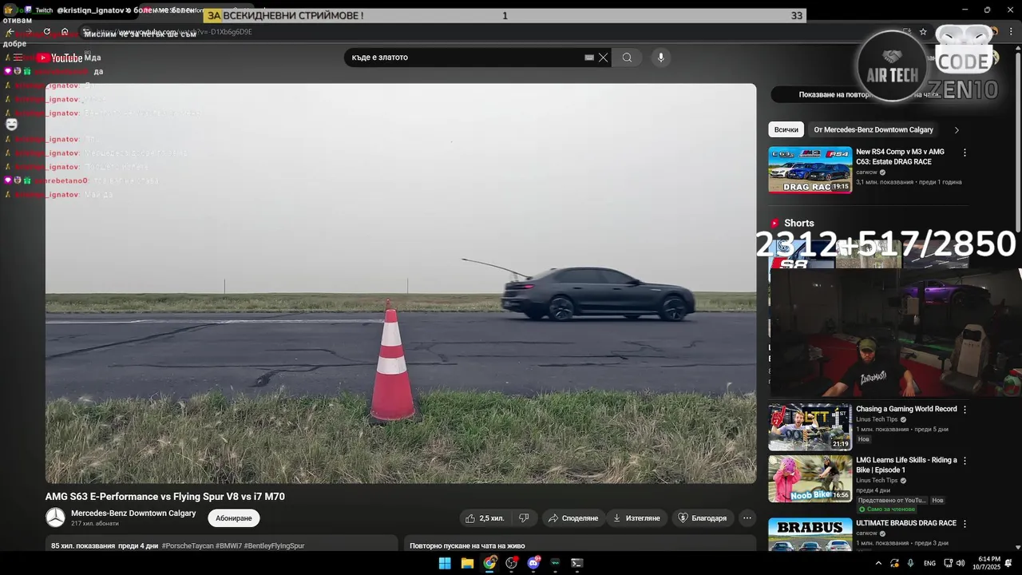1022x575 pixels.
Task: Open Windows Start menu
Action: (445, 563)
